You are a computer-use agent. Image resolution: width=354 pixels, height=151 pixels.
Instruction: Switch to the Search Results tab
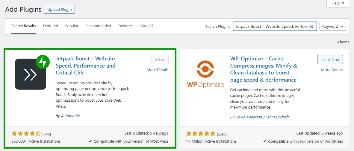(x=24, y=26)
